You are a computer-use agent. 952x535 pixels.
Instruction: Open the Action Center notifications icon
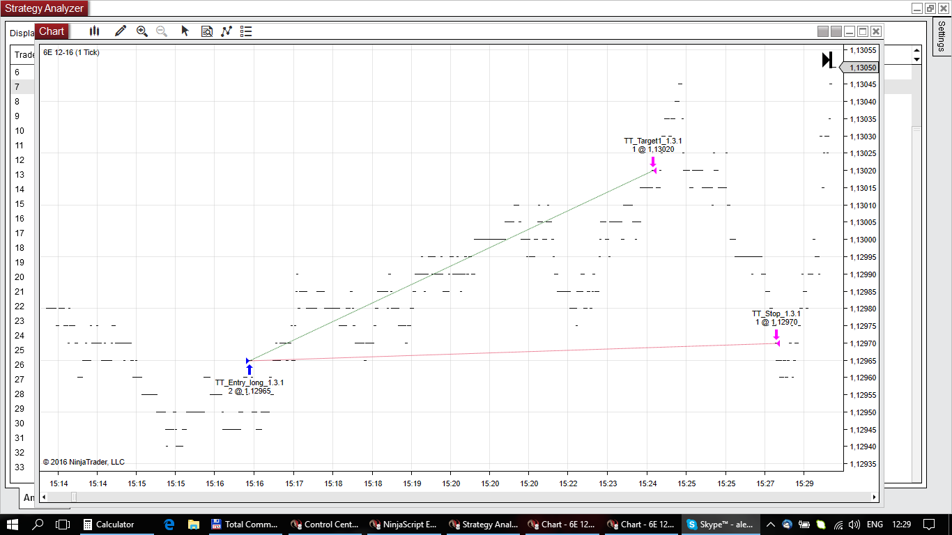click(x=929, y=525)
